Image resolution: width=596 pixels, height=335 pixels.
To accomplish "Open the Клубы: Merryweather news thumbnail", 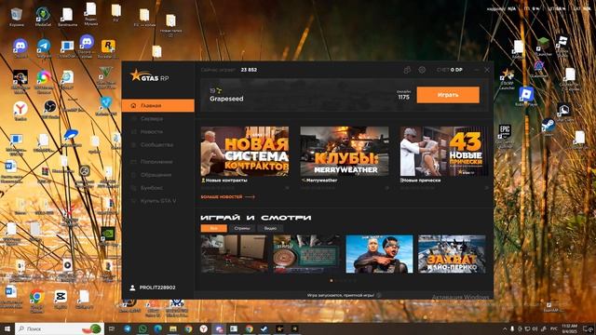I will point(345,151).
